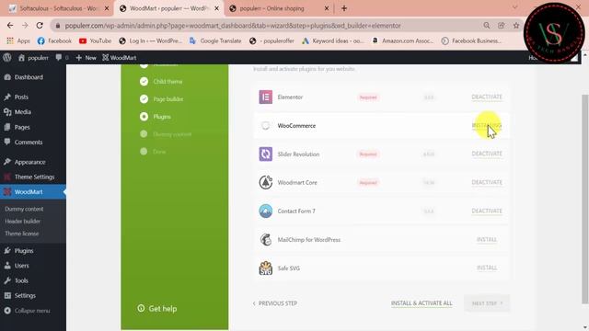Click Install & Activate All
The image size is (589, 331).
[422, 303]
